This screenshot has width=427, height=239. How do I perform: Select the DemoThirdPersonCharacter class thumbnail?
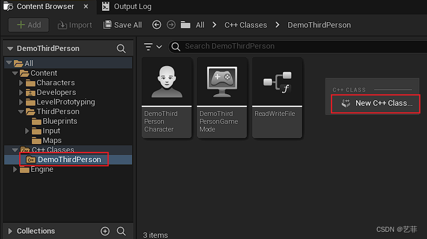pos(167,97)
